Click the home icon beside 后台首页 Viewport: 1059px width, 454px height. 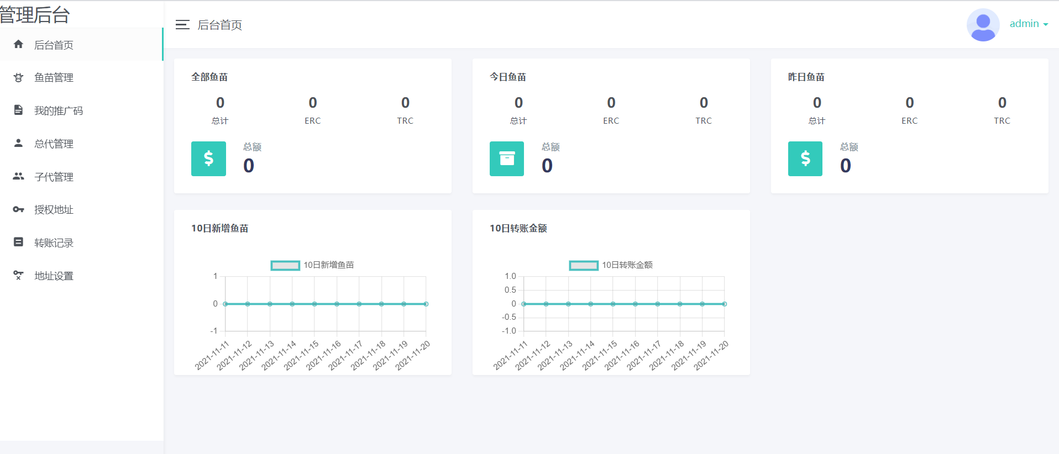tap(18, 44)
